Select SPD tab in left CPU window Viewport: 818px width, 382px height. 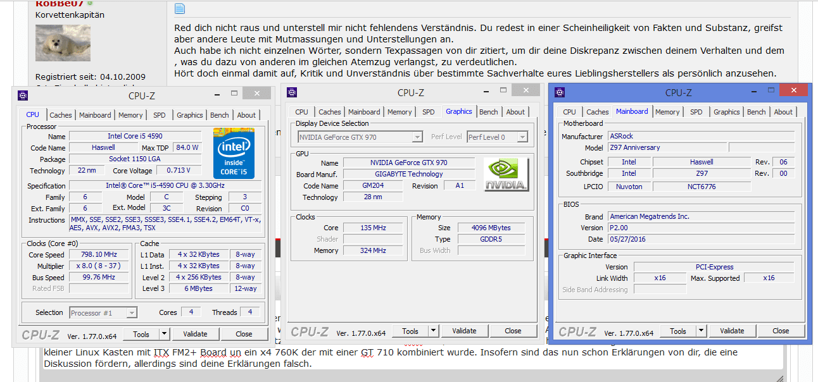point(160,115)
